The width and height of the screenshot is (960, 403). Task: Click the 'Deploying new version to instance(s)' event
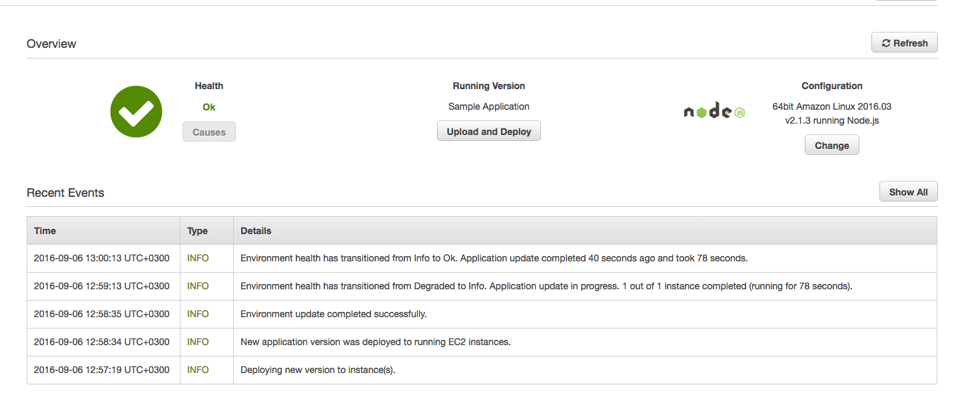click(318, 370)
